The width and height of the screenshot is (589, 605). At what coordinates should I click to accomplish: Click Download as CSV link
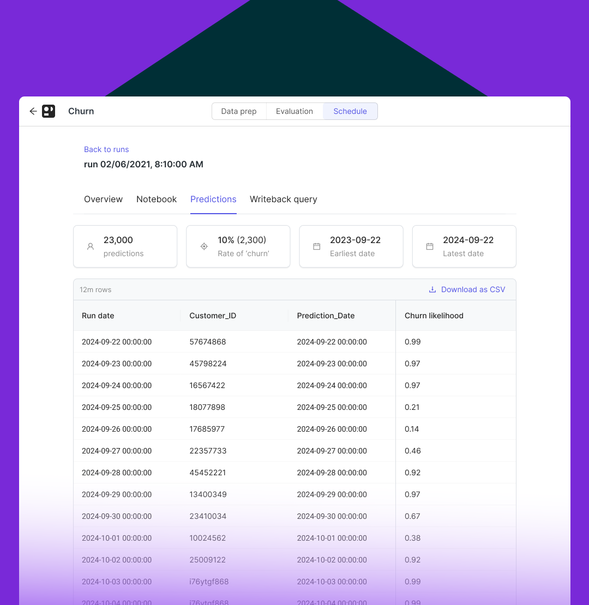click(x=473, y=289)
